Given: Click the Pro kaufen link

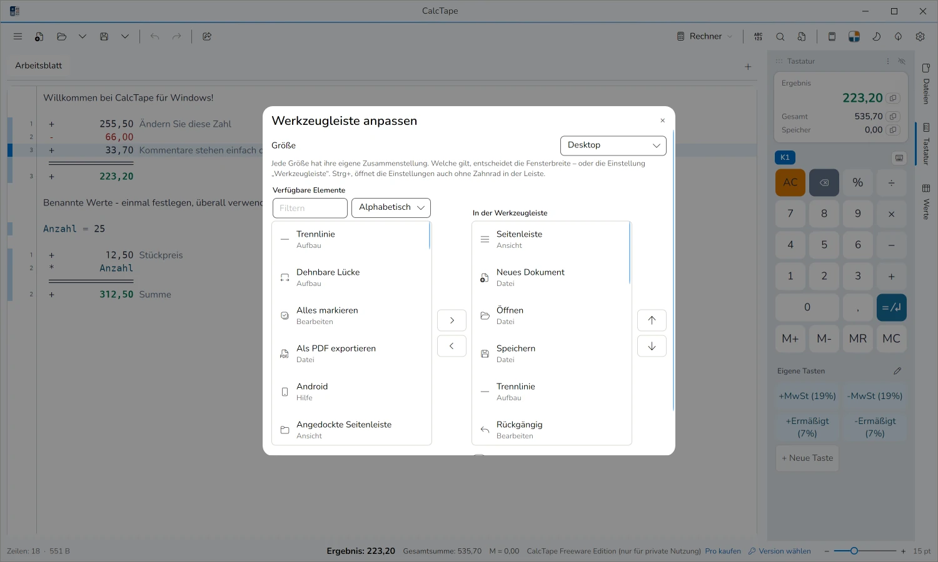Looking at the screenshot, I should pos(723,551).
